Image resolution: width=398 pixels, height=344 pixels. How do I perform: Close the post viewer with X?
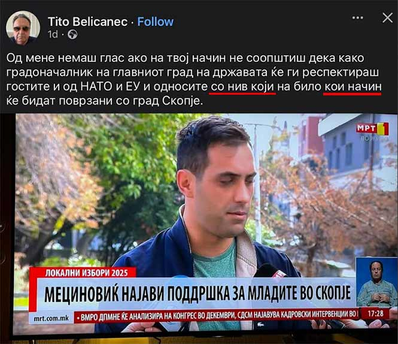pos(387,18)
